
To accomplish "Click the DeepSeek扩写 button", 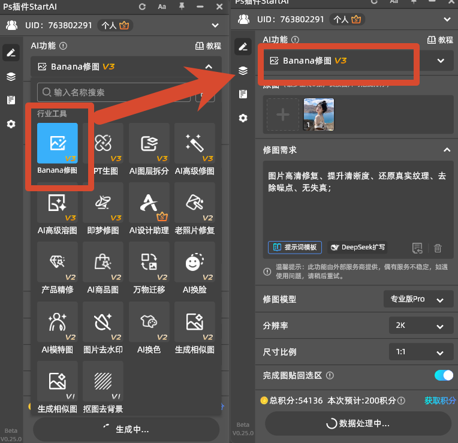I will tap(357, 248).
